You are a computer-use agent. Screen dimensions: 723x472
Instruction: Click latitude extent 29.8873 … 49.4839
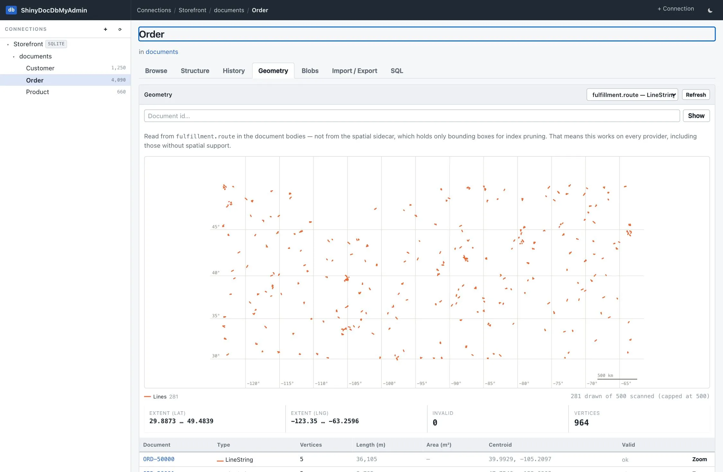click(181, 421)
